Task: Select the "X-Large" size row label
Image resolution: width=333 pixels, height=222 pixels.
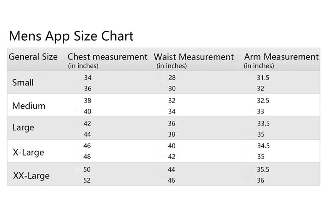Action: point(29,152)
